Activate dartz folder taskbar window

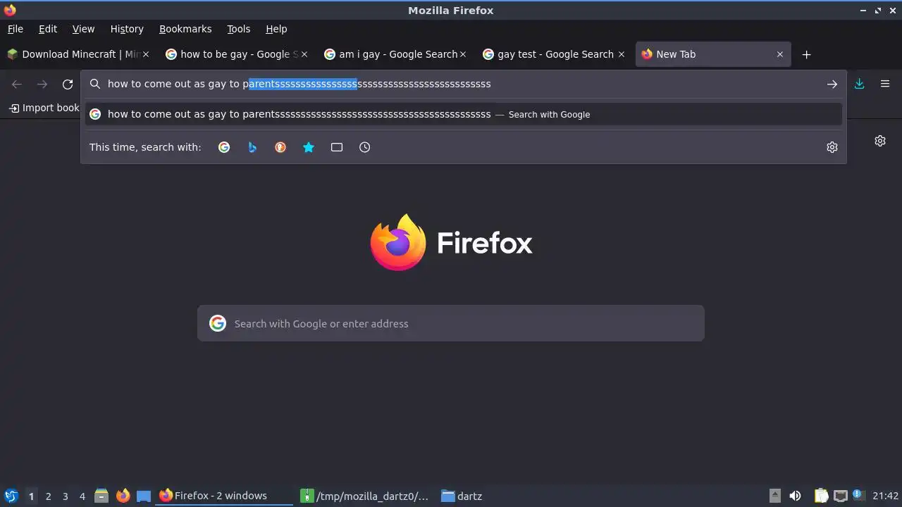click(x=462, y=496)
